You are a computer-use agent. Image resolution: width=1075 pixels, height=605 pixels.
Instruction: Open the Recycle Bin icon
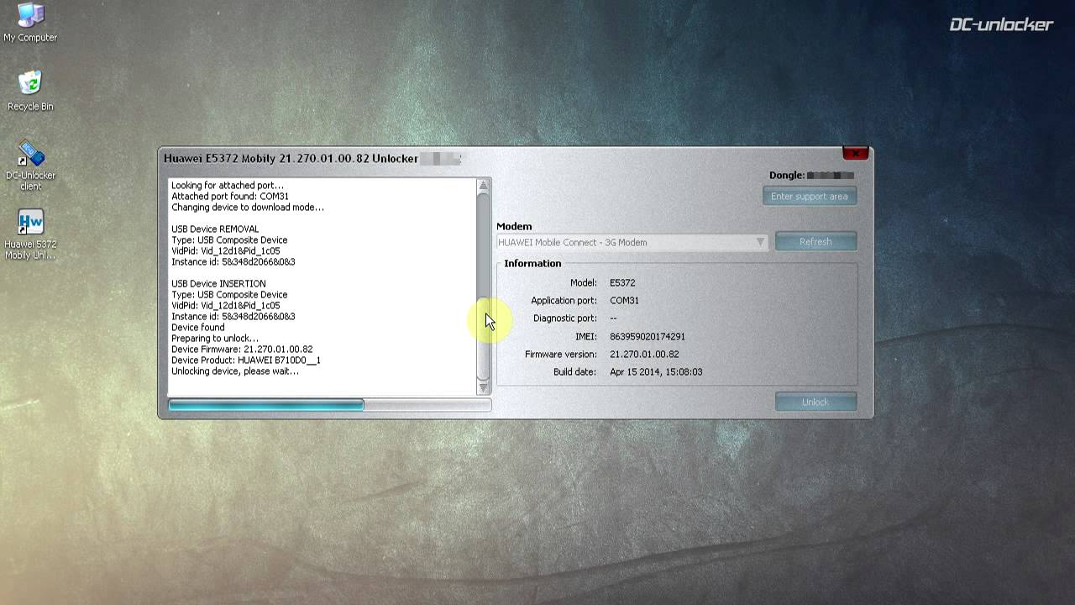coord(30,91)
